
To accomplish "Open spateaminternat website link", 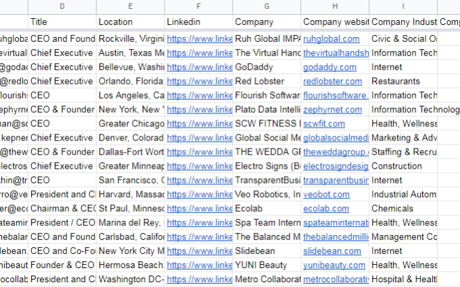I will point(336,223).
